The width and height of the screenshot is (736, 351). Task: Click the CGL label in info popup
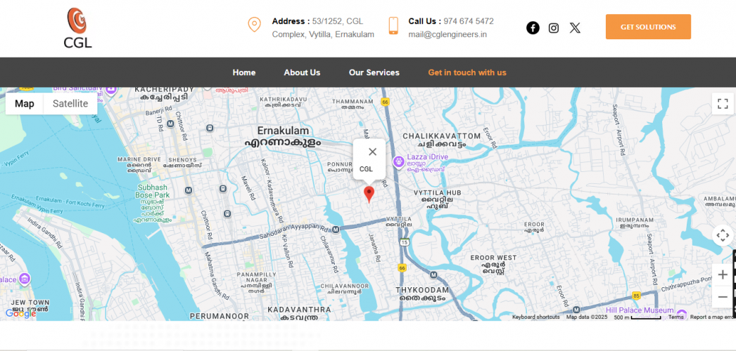point(366,169)
